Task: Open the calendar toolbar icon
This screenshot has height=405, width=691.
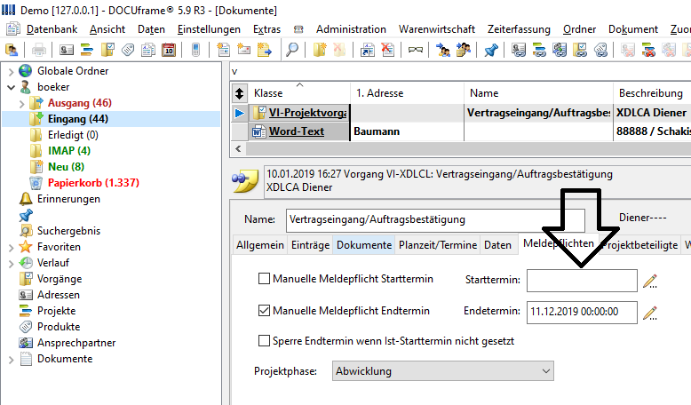Action: click(169, 50)
